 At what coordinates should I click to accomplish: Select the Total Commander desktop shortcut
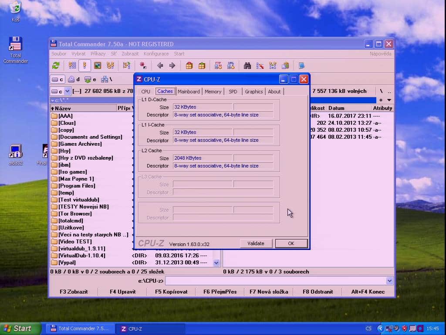tap(15, 50)
